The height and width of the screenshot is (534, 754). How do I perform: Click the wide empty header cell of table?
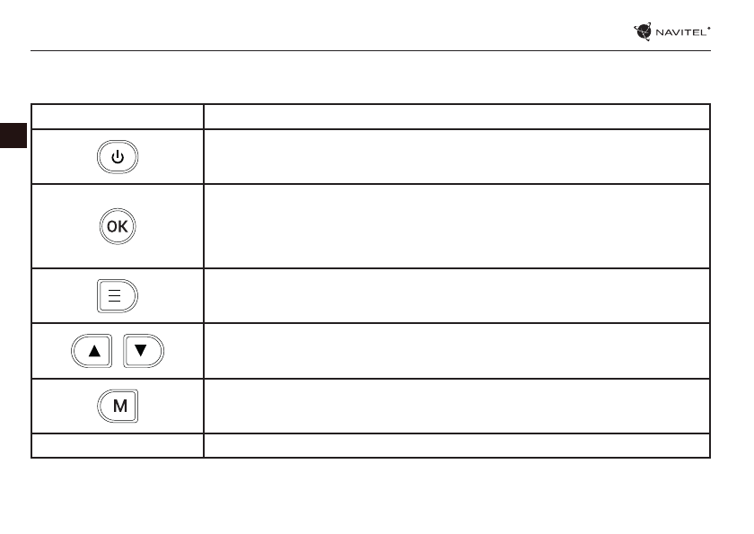click(457, 117)
